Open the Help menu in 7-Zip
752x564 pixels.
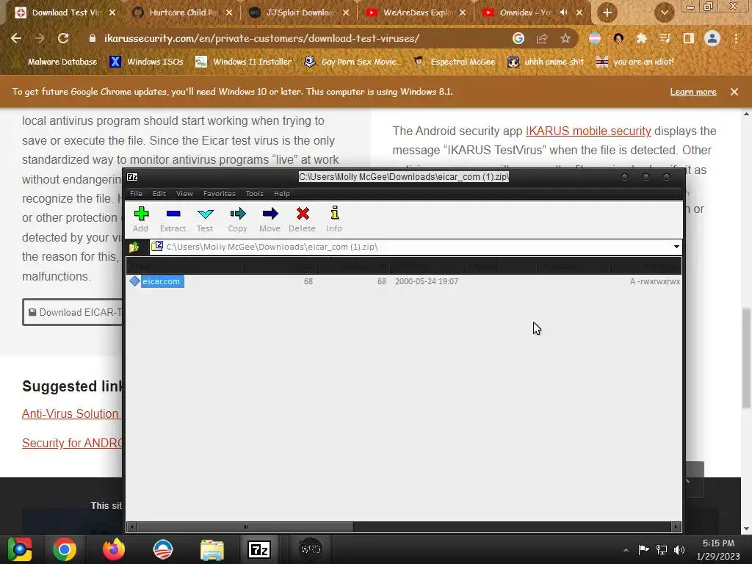(x=282, y=194)
